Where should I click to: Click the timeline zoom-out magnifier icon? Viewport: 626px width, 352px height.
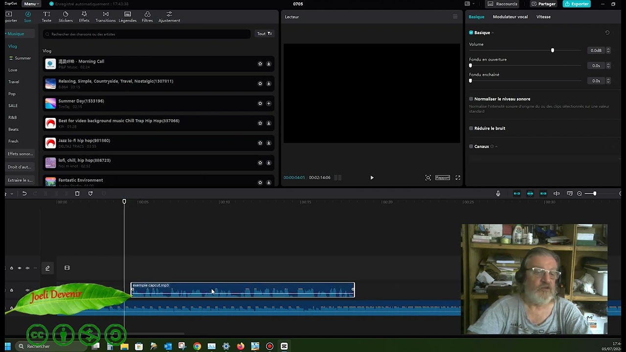point(580,194)
